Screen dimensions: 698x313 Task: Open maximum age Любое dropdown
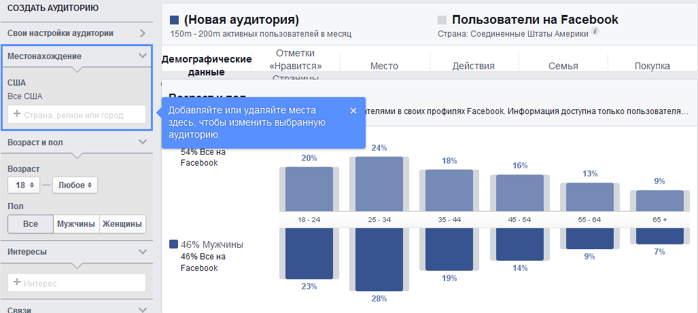click(x=74, y=185)
